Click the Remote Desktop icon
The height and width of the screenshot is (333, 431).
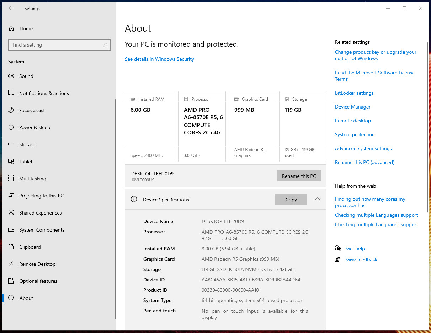coord(11,264)
